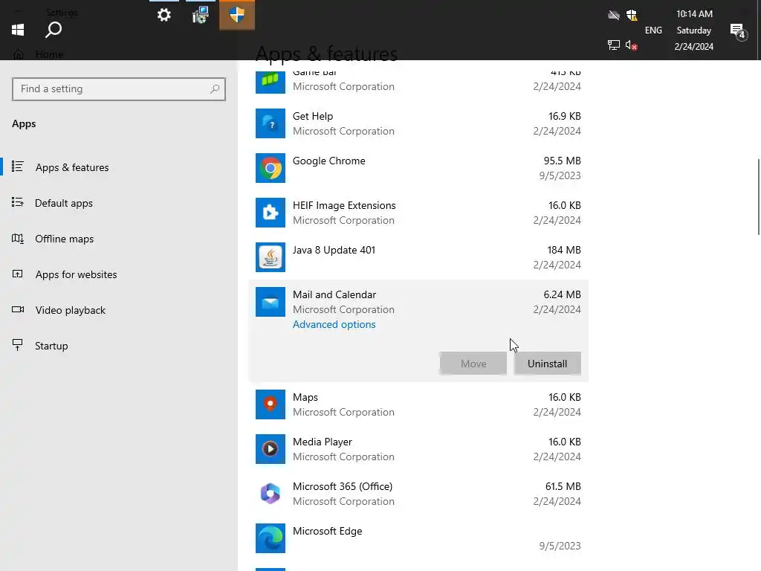Click the Mail and Calendar envelope icon
Viewport: 761px width, 571px height.
[271, 302]
